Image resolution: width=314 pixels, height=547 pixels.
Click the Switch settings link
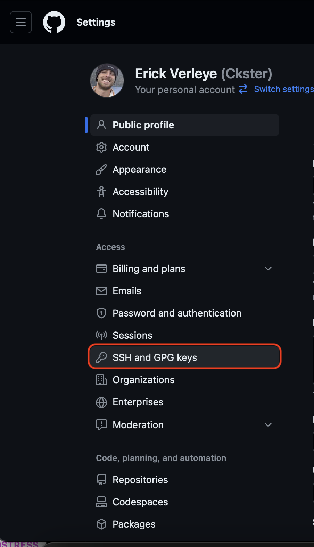coord(283,89)
